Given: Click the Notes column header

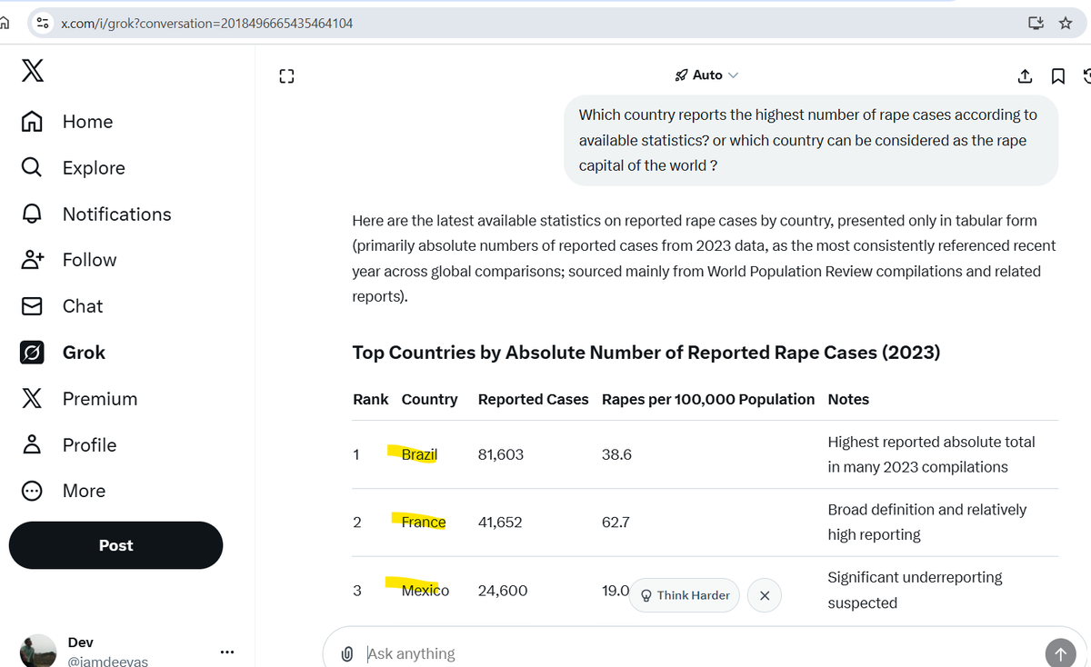Looking at the screenshot, I should point(848,399).
